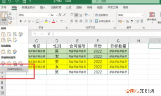Viewport: 161px width, 96px height.
Task: Click the Format Painter brush icon
Action: click(x=10, y=23)
